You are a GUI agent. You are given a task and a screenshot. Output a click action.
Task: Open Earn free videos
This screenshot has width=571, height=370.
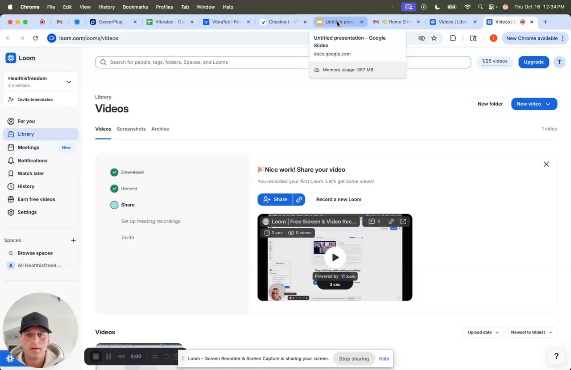pos(41,199)
